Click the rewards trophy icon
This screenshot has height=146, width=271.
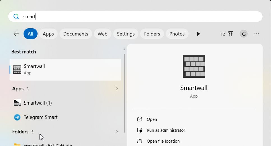[x=231, y=34]
